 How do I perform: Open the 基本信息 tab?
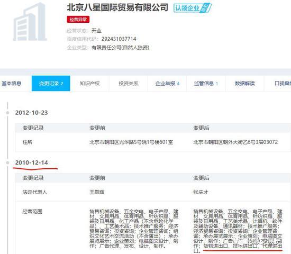click(x=12, y=84)
